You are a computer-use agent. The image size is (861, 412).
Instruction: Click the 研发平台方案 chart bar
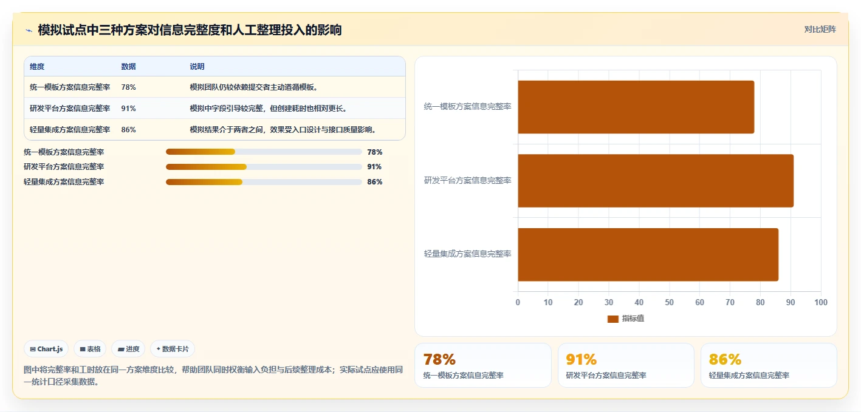656,181
